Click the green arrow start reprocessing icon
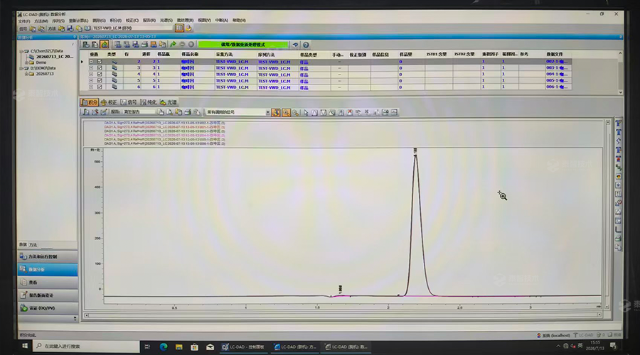The height and width of the screenshot is (355, 640). [173, 45]
